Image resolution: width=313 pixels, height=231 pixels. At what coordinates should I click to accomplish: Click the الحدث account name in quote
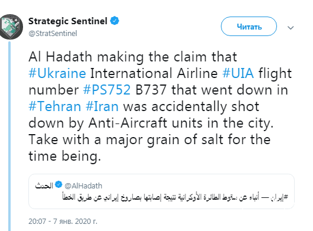tap(44, 186)
